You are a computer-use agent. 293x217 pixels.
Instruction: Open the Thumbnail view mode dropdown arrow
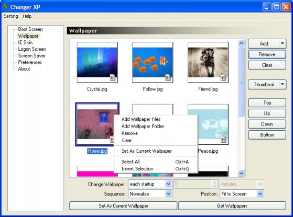[x=283, y=84]
